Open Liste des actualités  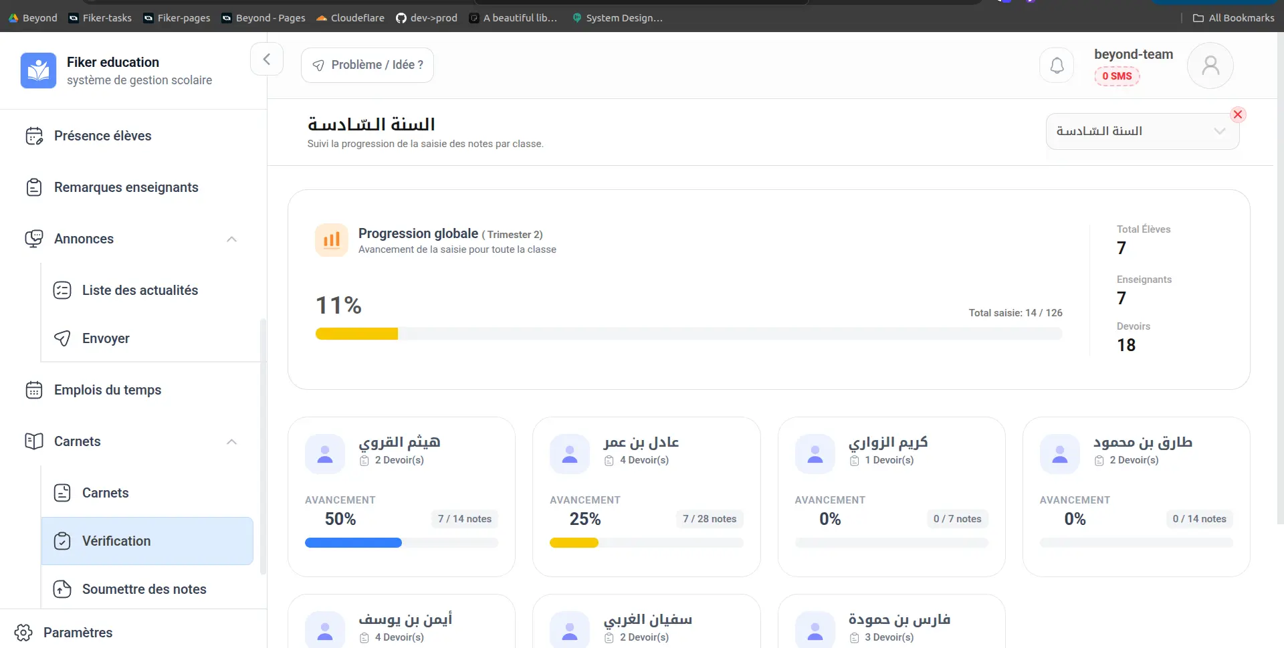click(140, 290)
